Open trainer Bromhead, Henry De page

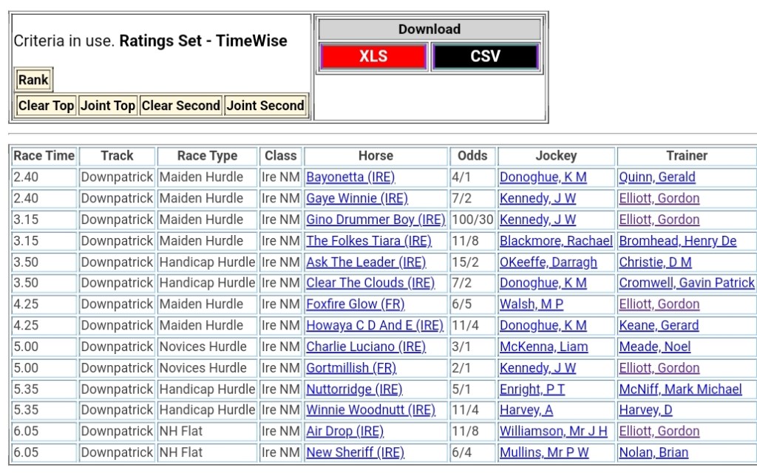678,241
